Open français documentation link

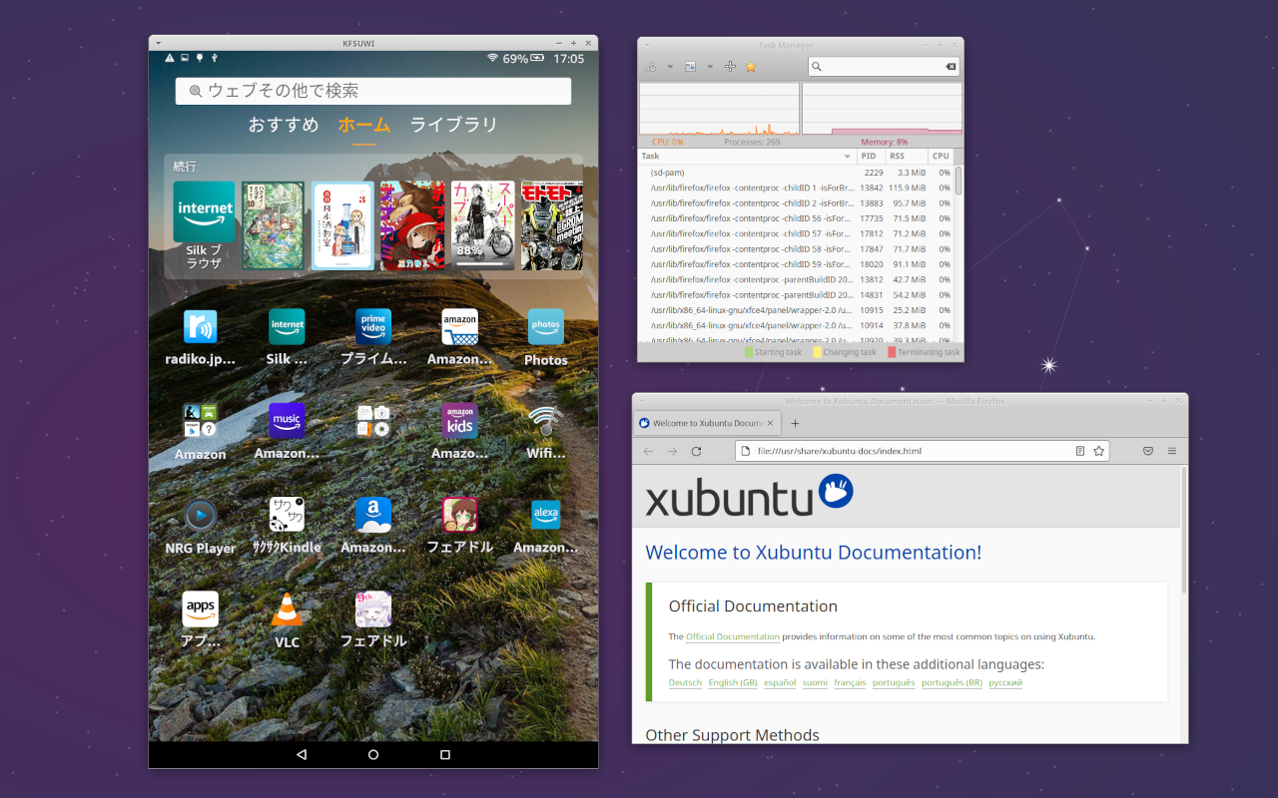point(850,683)
